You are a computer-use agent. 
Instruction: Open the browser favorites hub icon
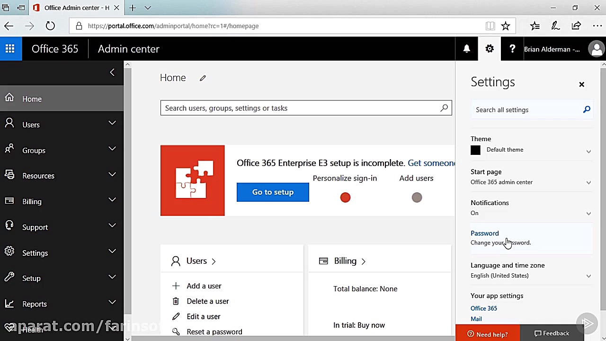[535, 26]
